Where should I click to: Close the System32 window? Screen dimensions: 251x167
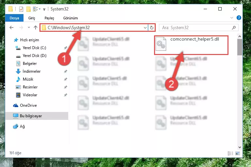coord(235,9)
